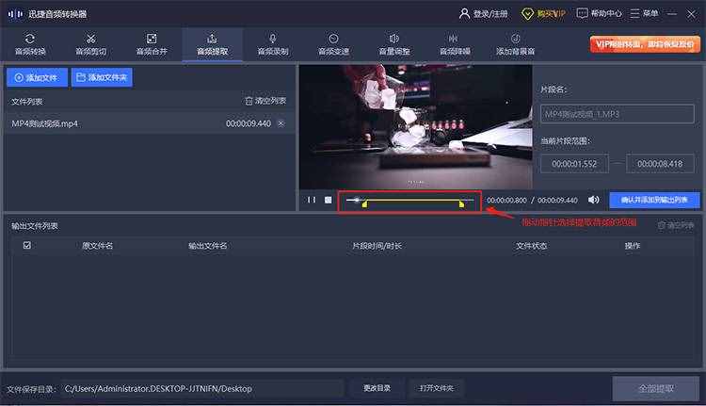Click the 片段时间/时长 column header

377,246
